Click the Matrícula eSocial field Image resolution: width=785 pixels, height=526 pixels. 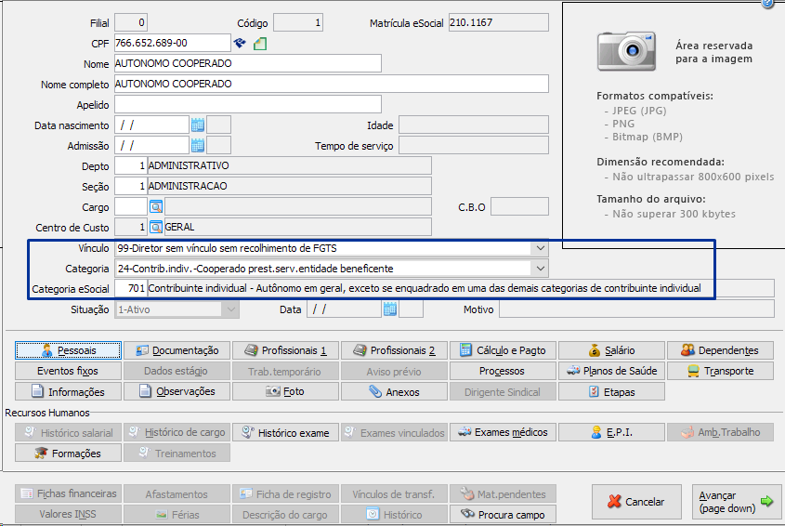(499, 22)
